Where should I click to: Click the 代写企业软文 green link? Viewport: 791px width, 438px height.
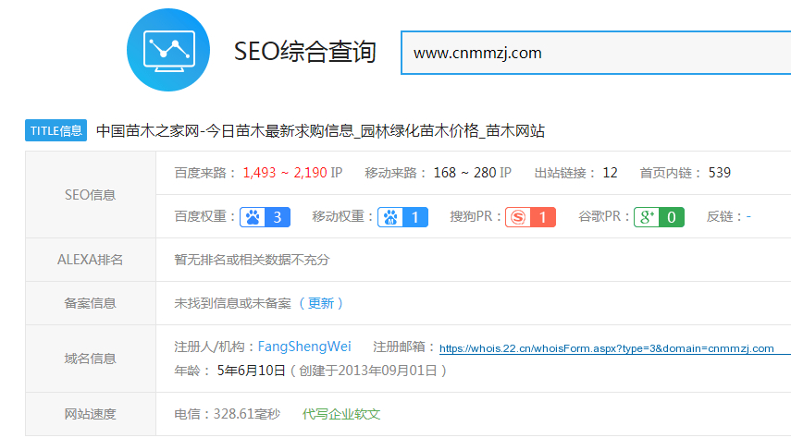[x=341, y=414]
